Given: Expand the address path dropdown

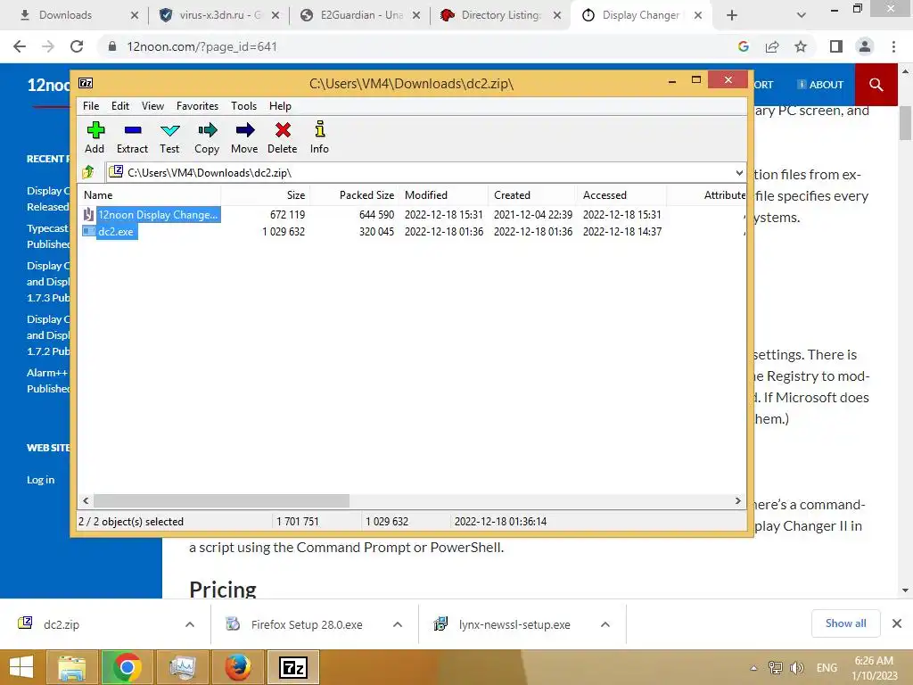Looking at the screenshot, I should tap(739, 172).
